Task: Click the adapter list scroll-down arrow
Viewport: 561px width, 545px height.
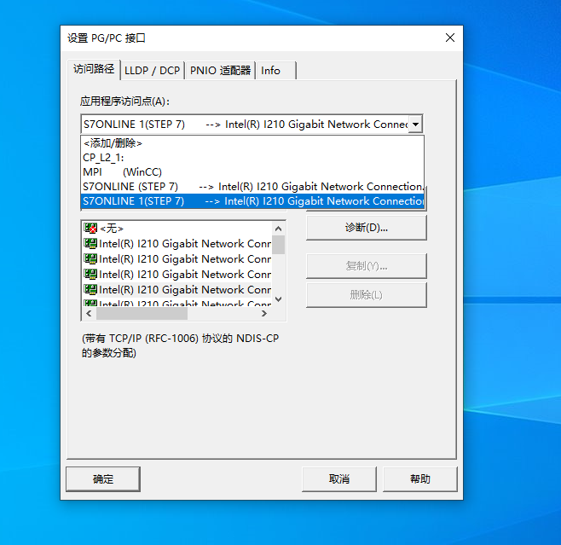Action: [278, 299]
